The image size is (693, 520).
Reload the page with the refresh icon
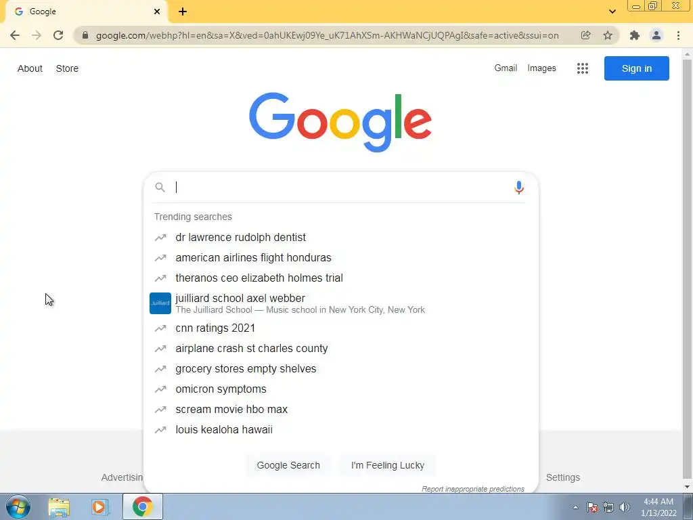58,35
